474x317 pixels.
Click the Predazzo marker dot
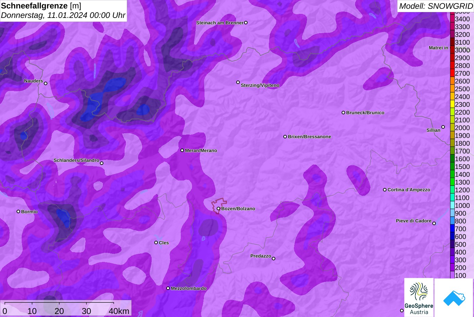pos(274,259)
